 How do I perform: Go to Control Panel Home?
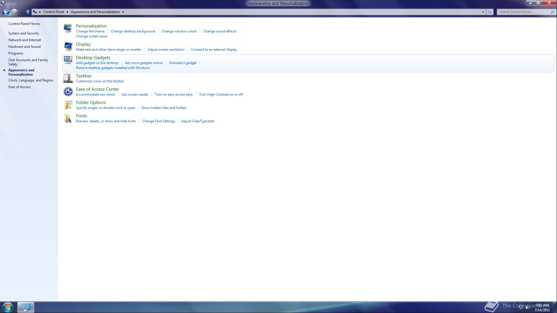click(24, 24)
